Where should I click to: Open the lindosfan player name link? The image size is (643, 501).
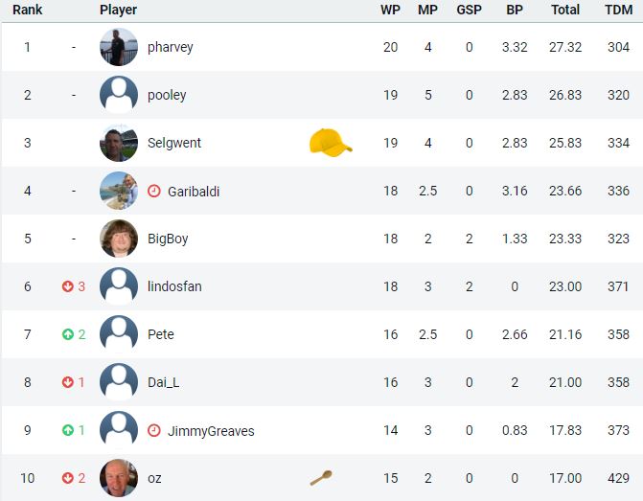(174, 286)
